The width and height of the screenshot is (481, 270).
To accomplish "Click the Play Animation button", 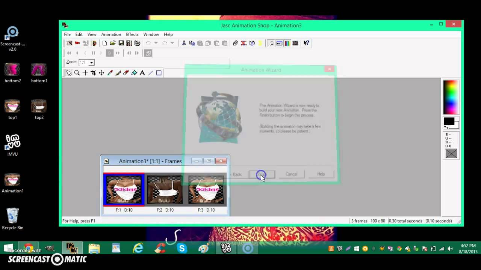I will [x=109, y=53].
